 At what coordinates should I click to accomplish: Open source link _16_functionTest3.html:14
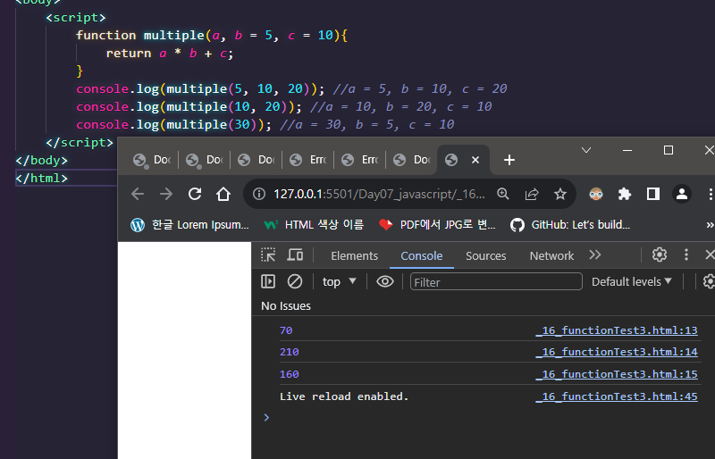[617, 352]
